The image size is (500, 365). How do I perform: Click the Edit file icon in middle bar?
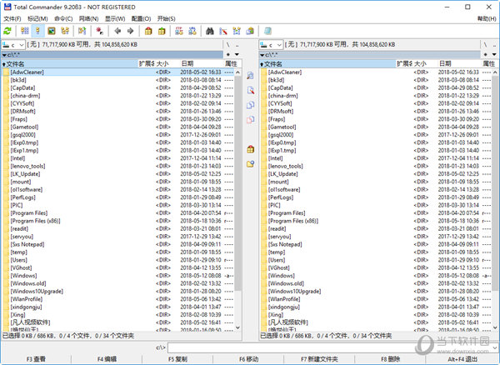click(x=250, y=90)
